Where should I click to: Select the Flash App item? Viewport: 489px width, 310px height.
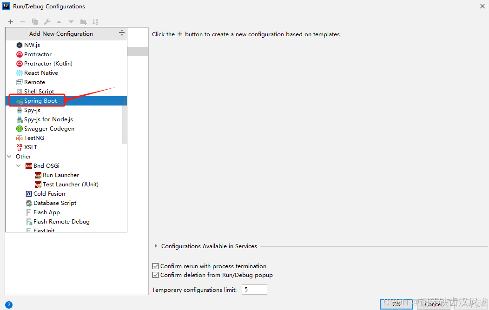(x=66, y=212)
